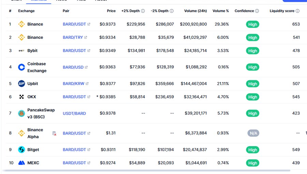Click the OKX exchange logo
The image size is (307, 174).
[21, 97]
